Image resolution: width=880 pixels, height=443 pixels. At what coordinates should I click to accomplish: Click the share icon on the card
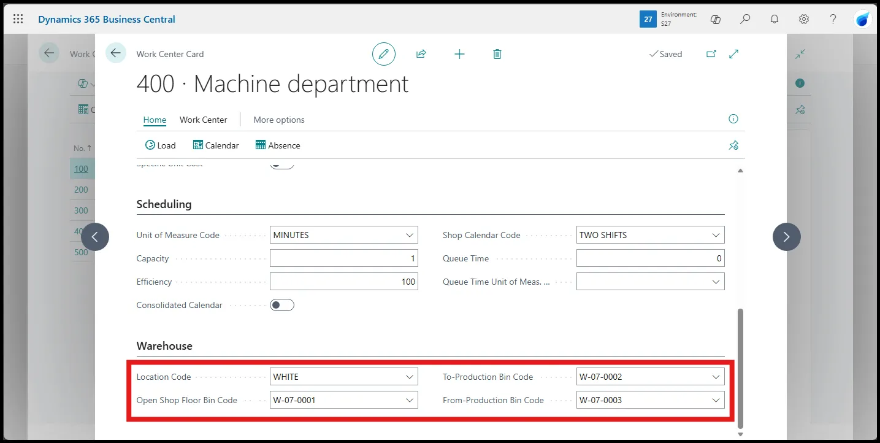click(421, 54)
